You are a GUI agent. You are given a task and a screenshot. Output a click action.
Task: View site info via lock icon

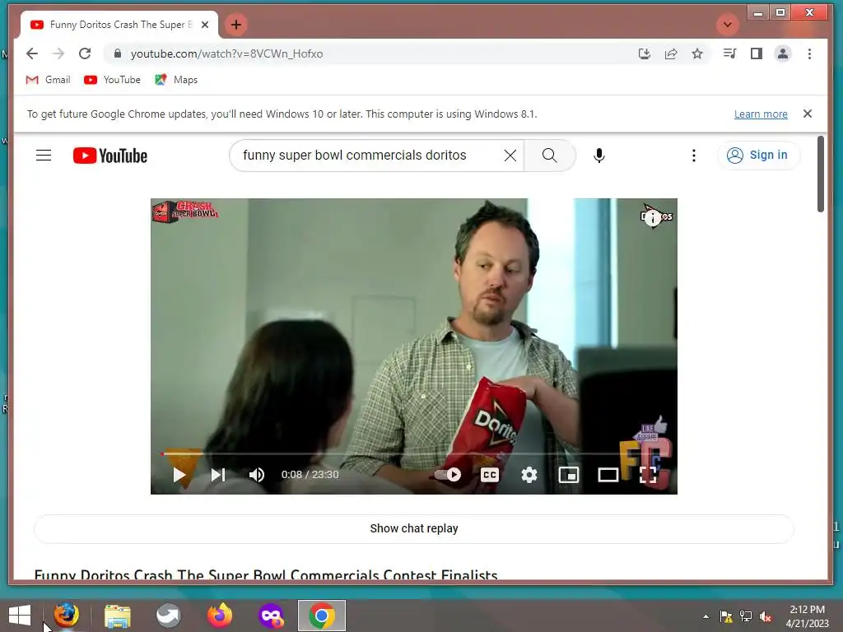coord(118,53)
